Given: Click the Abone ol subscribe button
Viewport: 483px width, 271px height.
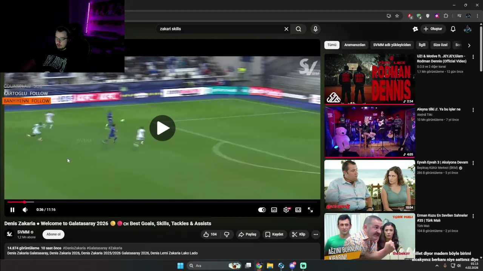Looking at the screenshot, I should 53,234.
